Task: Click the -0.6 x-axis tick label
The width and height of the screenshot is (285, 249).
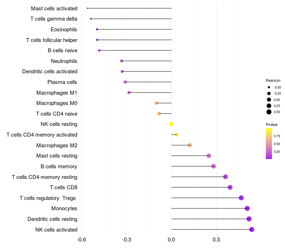Action: click(82, 240)
